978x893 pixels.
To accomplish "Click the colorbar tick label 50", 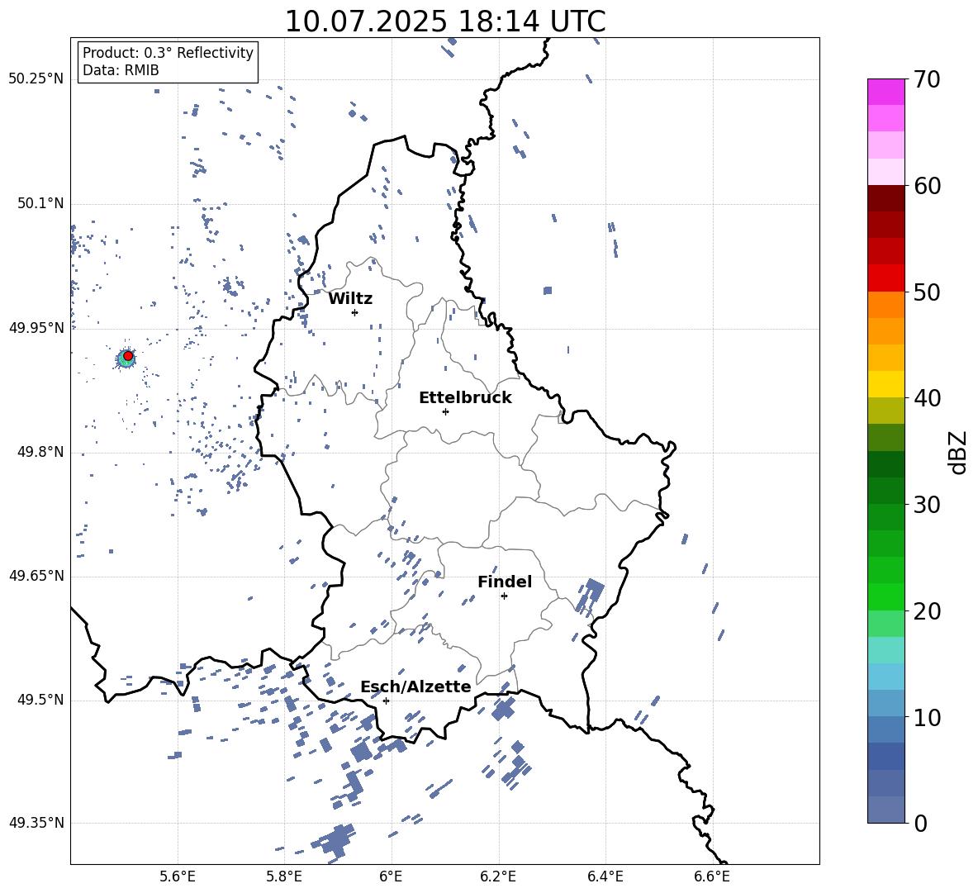I will coord(927,292).
